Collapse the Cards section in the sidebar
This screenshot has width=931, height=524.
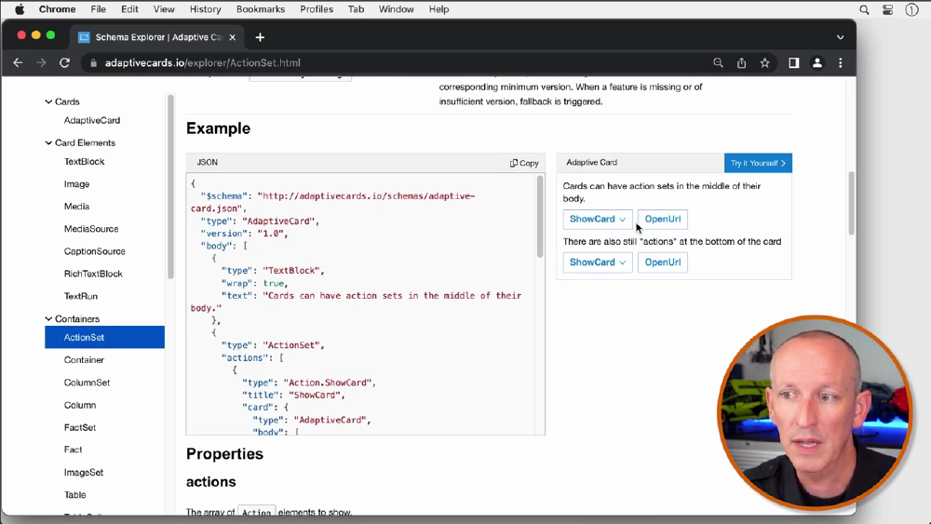(x=49, y=101)
